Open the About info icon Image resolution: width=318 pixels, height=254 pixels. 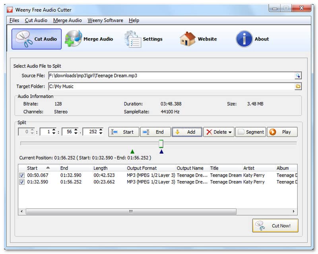point(244,39)
